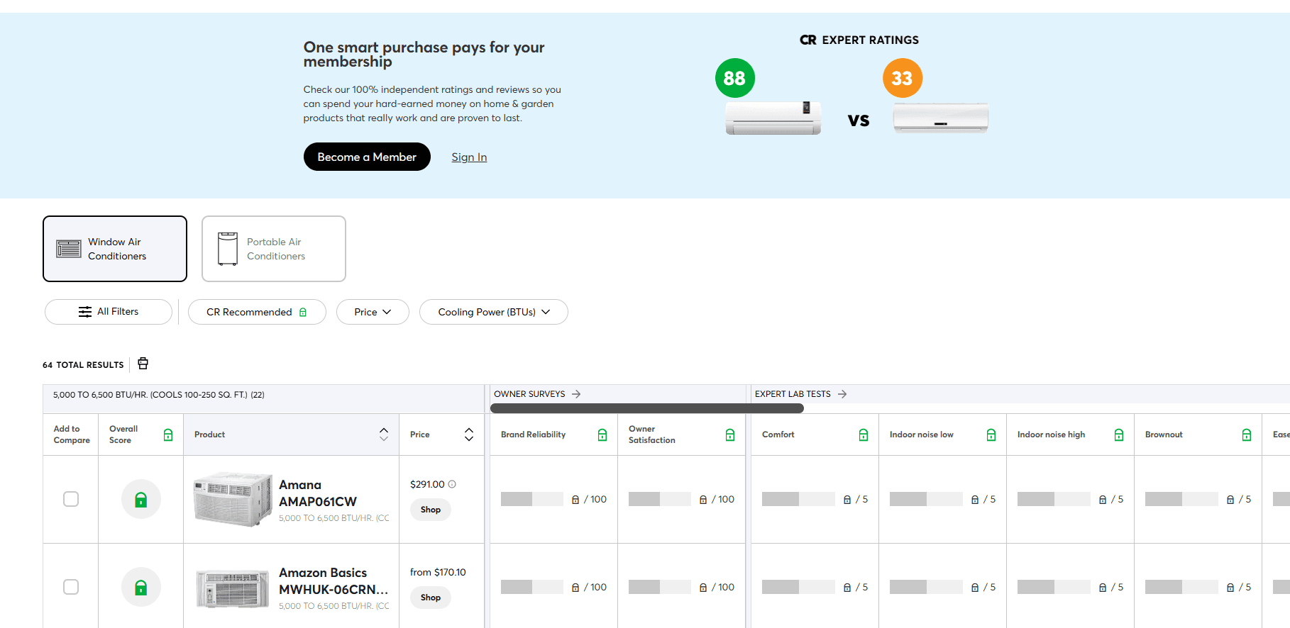
Task: Click Brownout column lock icon
Action: point(1247,434)
